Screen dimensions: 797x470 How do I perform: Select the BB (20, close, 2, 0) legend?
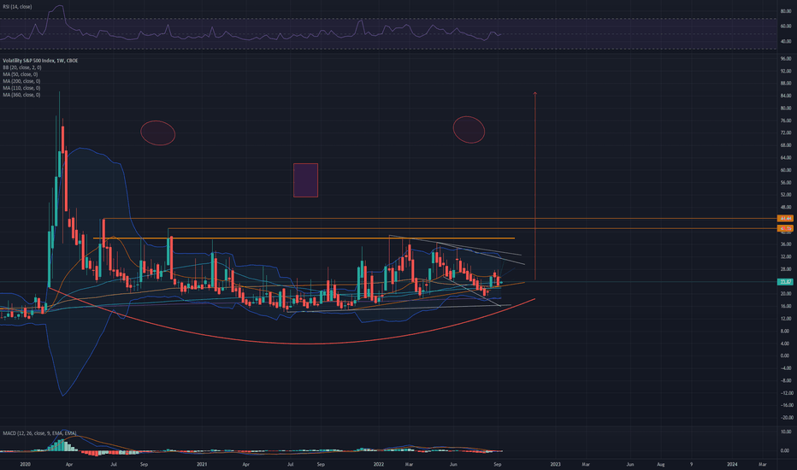22,68
